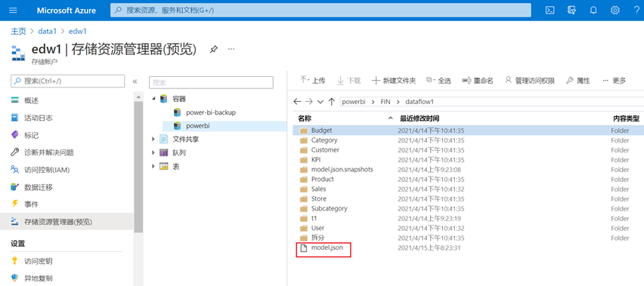The width and height of the screenshot is (644, 286).
Task: Select the Subcategory folder
Action: coord(329,208)
